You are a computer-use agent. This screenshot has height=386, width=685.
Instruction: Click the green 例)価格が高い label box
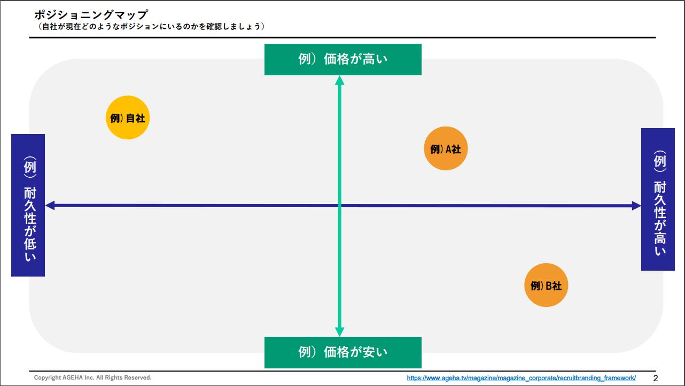(343, 59)
